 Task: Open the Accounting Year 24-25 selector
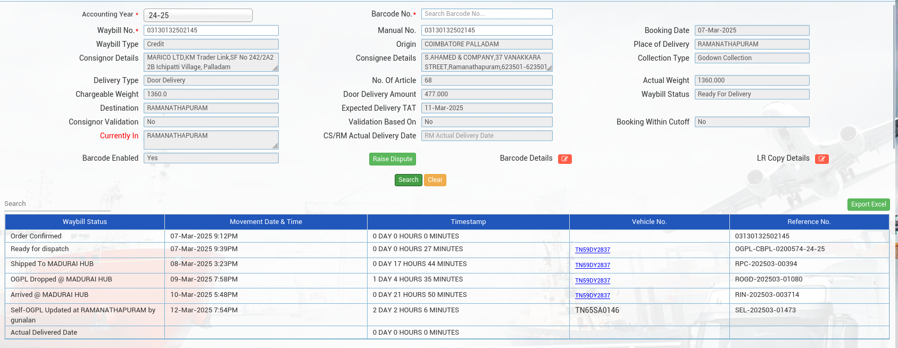click(198, 15)
